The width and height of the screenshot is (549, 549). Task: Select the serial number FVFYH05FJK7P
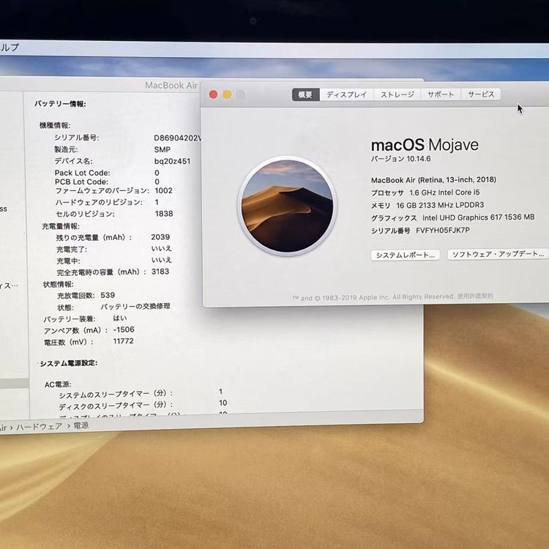pos(443,231)
